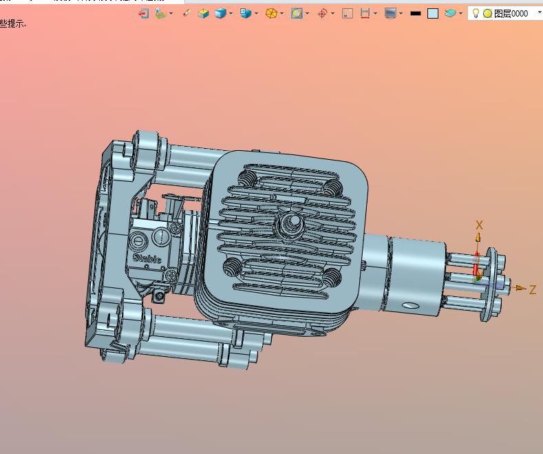Toggle the light bulb layer visibility icon

(x=476, y=13)
